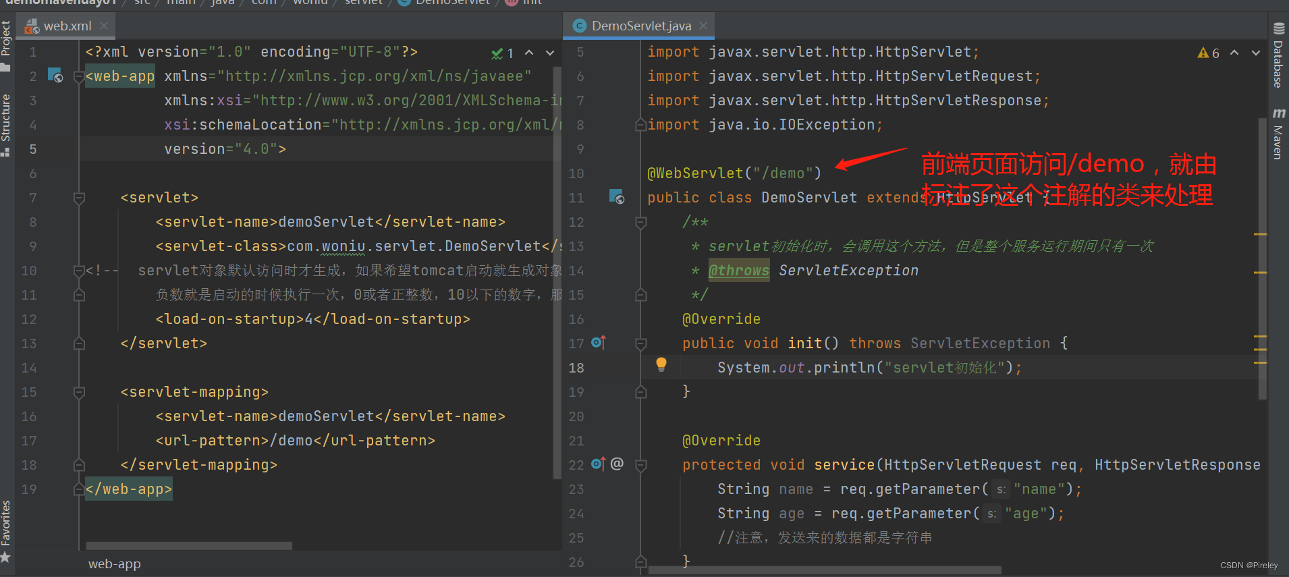Click the first @Override annotation on line 16
Image resolution: width=1289 pixels, height=577 pixels.
click(x=721, y=319)
